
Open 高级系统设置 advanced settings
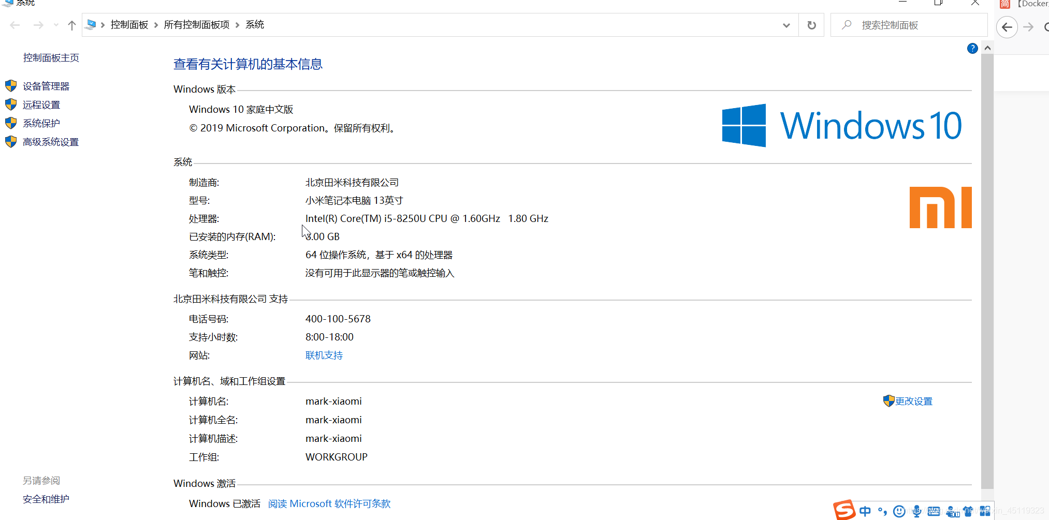click(x=51, y=142)
